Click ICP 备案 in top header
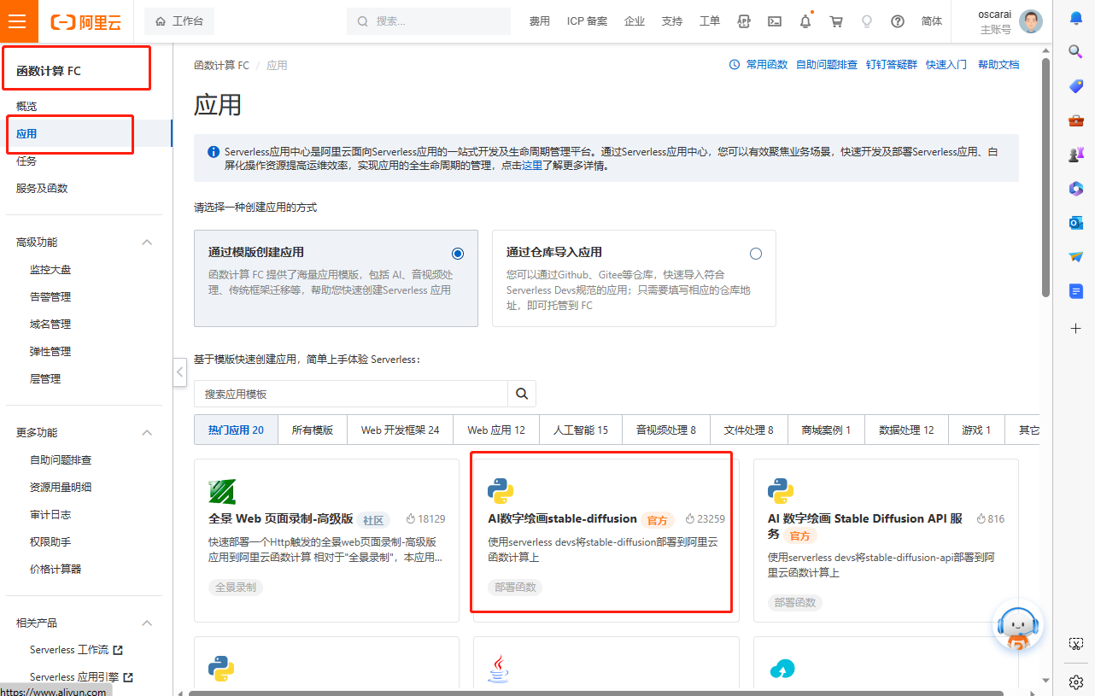1095x696 pixels. (x=587, y=21)
